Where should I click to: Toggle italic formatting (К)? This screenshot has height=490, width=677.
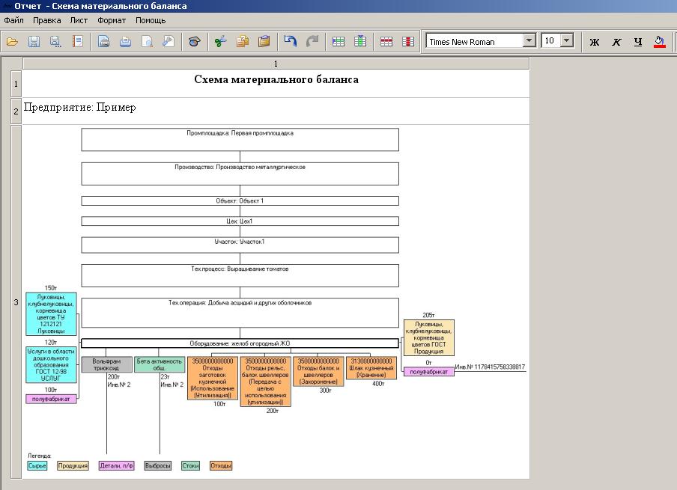tap(616, 42)
